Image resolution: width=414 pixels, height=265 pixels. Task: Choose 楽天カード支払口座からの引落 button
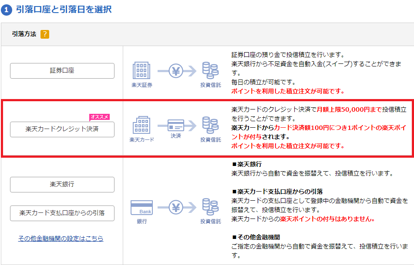coord(62,213)
